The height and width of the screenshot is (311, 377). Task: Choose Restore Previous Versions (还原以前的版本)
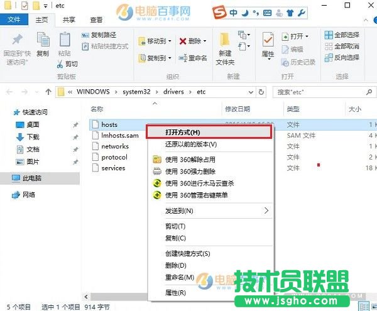point(210,145)
